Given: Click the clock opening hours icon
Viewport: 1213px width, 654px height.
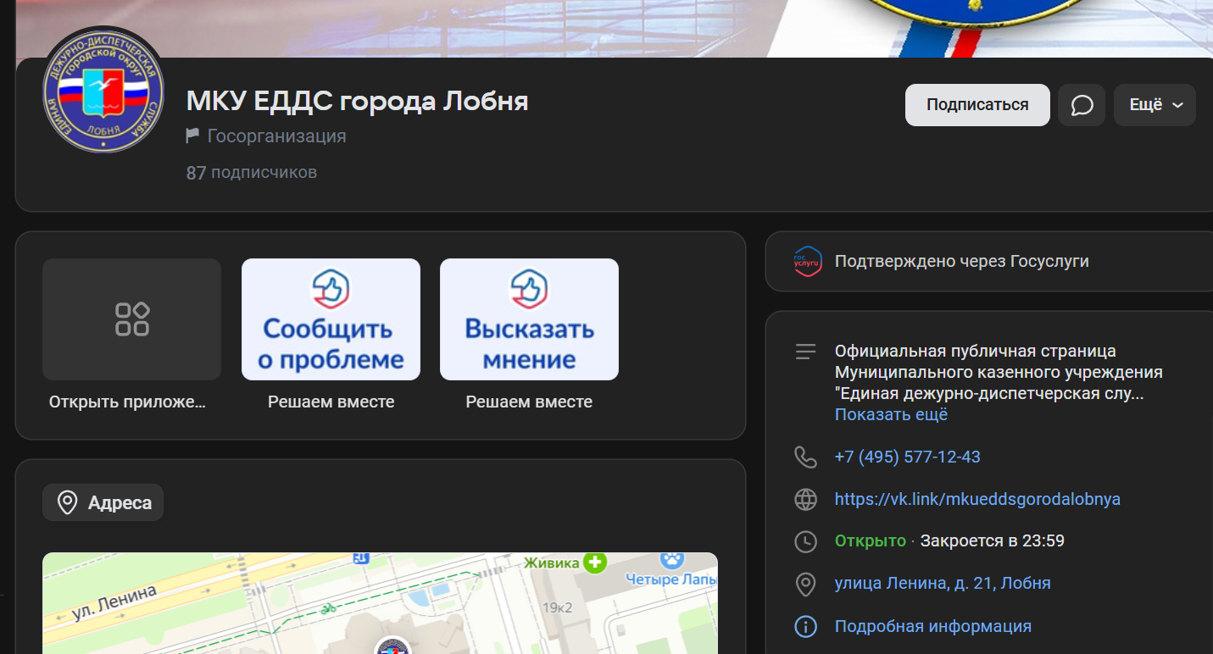Looking at the screenshot, I should tap(805, 541).
